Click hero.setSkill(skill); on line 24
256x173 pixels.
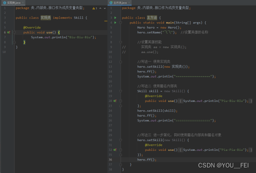click(157, 111)
